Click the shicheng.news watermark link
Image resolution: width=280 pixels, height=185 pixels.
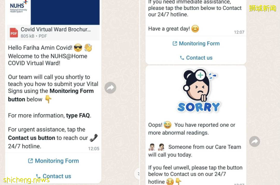tap(26, 180)
